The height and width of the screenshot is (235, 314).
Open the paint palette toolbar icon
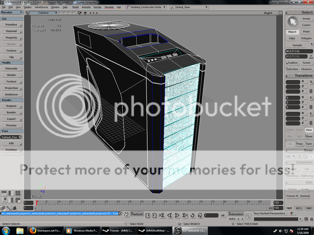pos(15,208)
